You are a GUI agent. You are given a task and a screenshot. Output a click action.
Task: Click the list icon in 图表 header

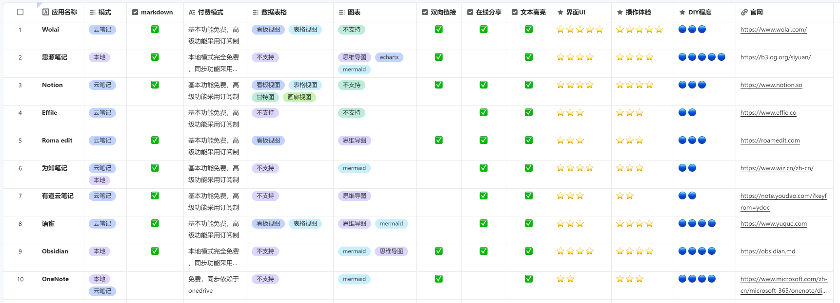[x=342, y=12]
